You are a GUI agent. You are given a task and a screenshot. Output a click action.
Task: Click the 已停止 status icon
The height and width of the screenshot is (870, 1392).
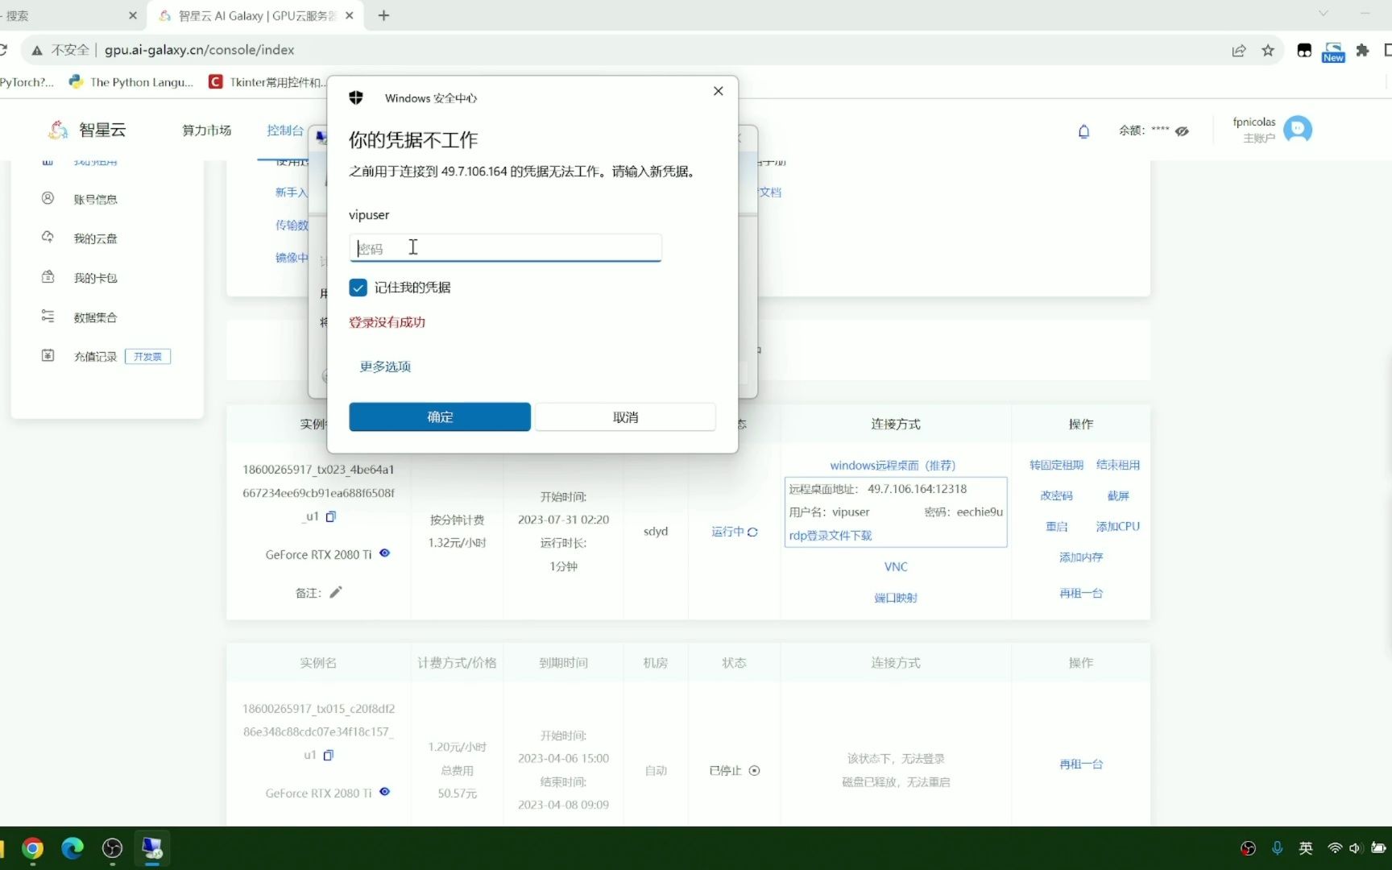pyautogui.click(x=755, y=770)
